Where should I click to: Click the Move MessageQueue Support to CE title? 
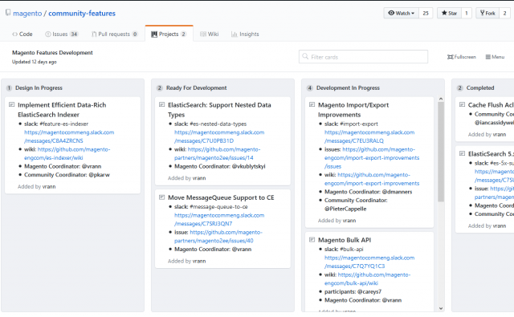click(221, 197)
